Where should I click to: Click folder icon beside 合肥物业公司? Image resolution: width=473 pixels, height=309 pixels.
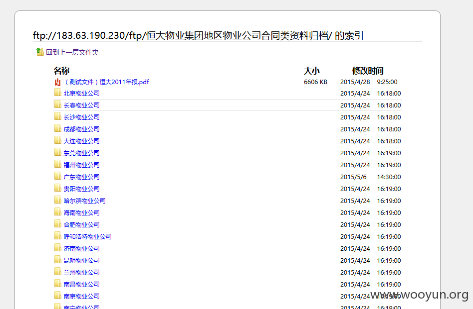click(x=57, y=223)
